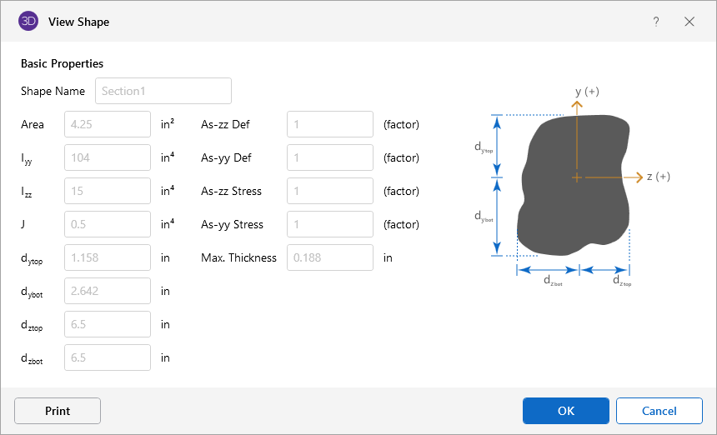Click the As-zz Def factor field
Screen dimensions: 717x435
pyautogui.click(x=329, y=124)
